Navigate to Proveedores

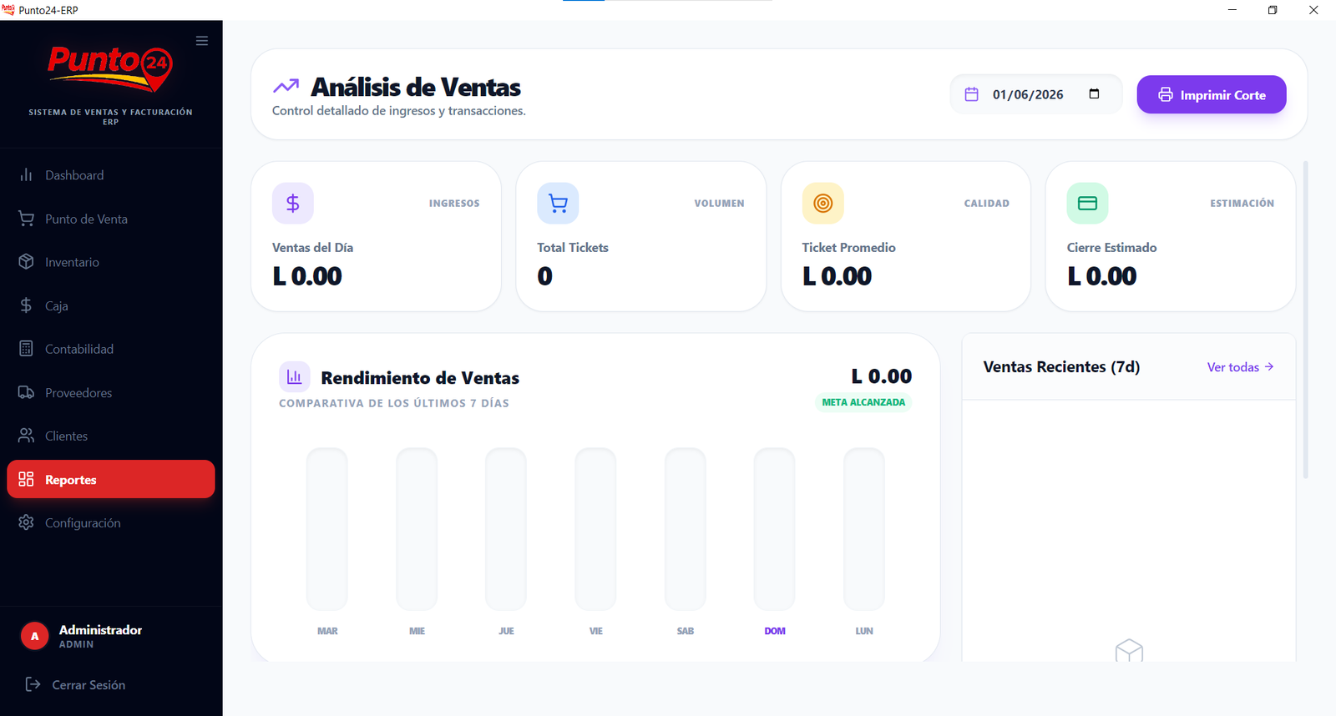click(111, 392)
